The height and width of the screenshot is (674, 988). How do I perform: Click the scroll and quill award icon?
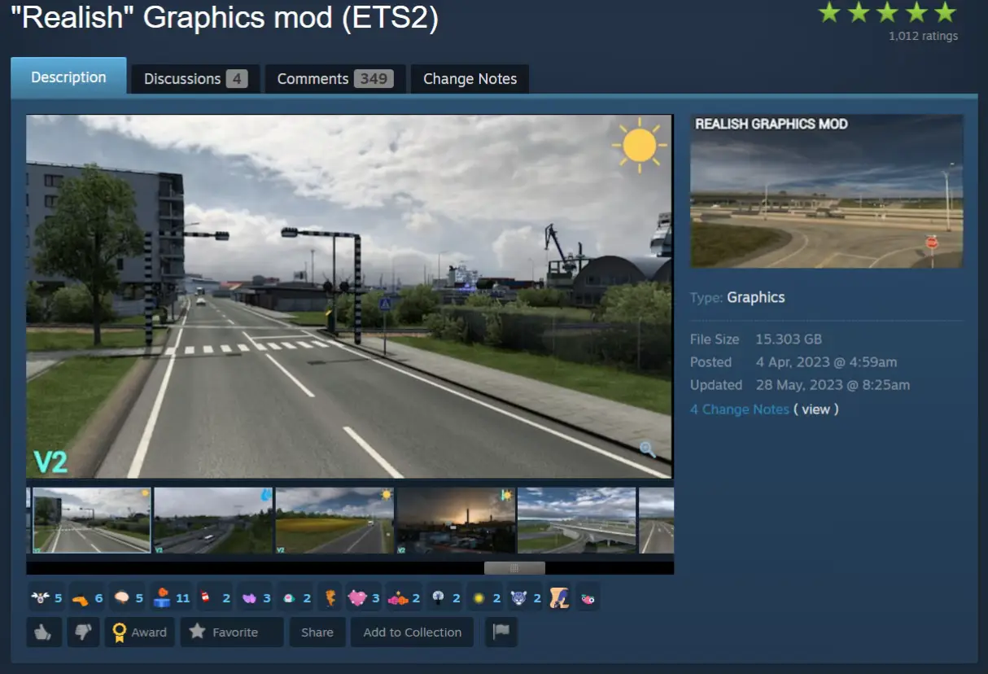[559, 598]
